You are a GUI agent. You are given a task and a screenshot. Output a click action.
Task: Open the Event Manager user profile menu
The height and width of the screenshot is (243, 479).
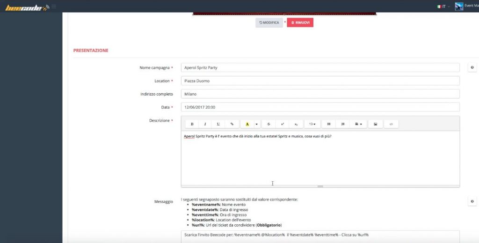click(466, 6)
